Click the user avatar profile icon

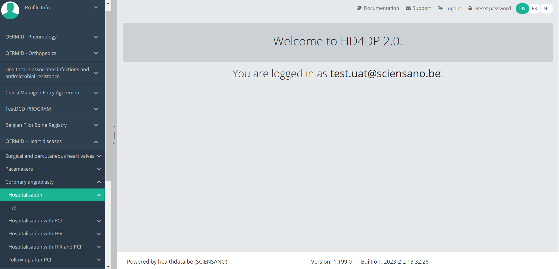[x=10, y=10]
